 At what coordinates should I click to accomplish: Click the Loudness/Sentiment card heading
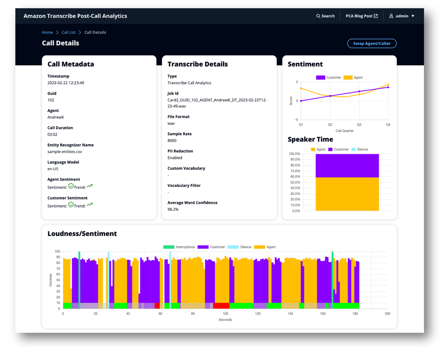click(x=82, y=234)
